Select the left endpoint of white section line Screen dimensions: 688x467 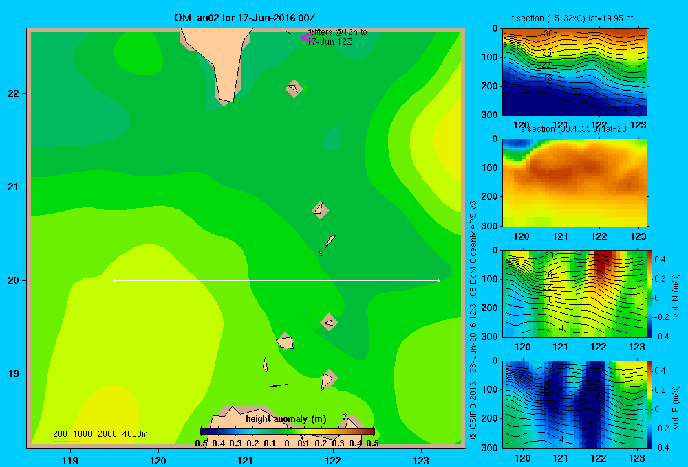[x=114, y=280]
